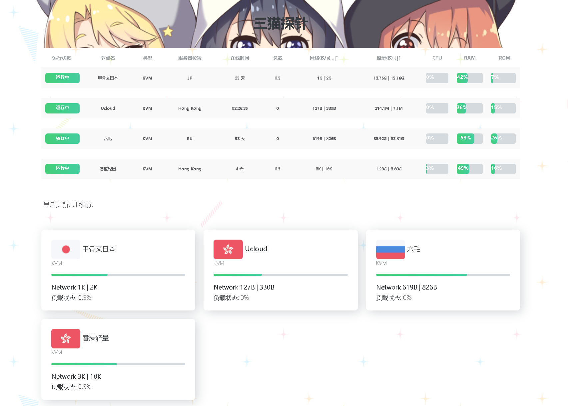Click the 三猫探针 page title
Viewport: 568px width, 406px height.
(281, 24)
